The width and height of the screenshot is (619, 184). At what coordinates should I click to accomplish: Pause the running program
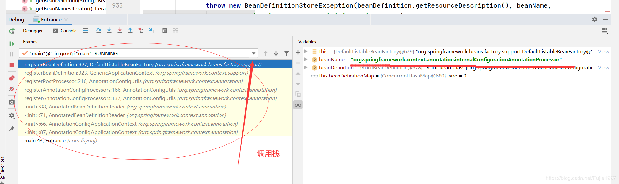(x=12, y=54)
